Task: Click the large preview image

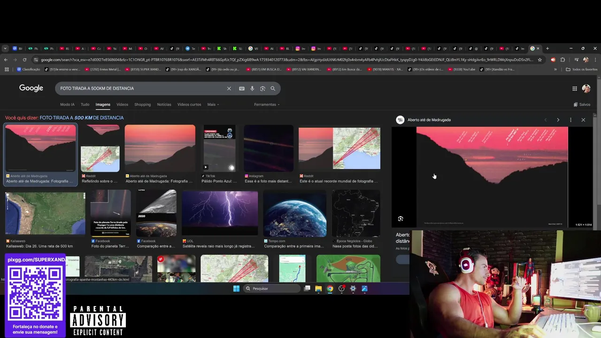Action: point(492,177)
